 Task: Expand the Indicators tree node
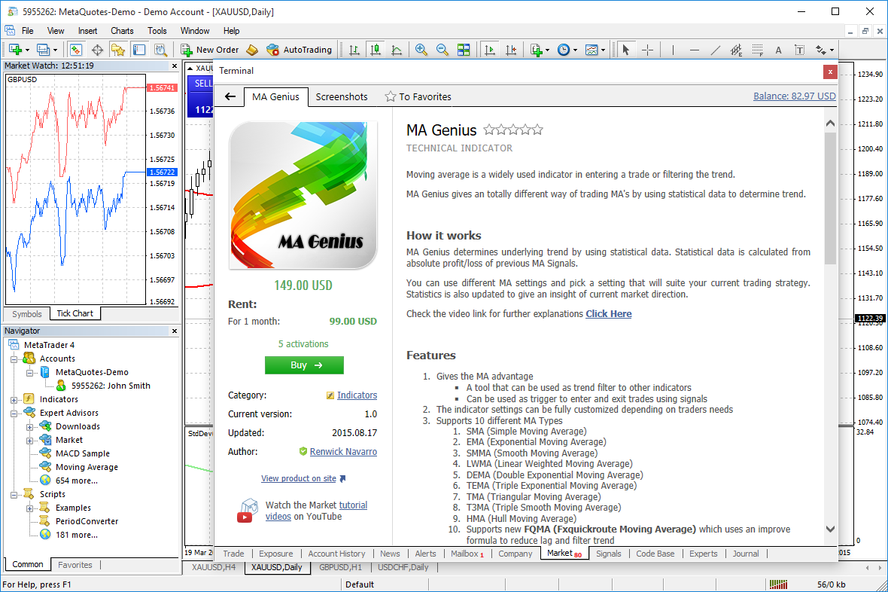coord(14,399)
